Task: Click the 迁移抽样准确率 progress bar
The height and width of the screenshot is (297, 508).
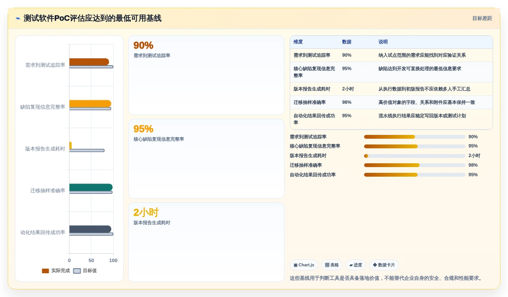Action: [x=415, y=165]
